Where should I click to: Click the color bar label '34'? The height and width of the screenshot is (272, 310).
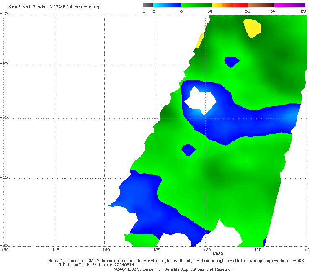210,11
